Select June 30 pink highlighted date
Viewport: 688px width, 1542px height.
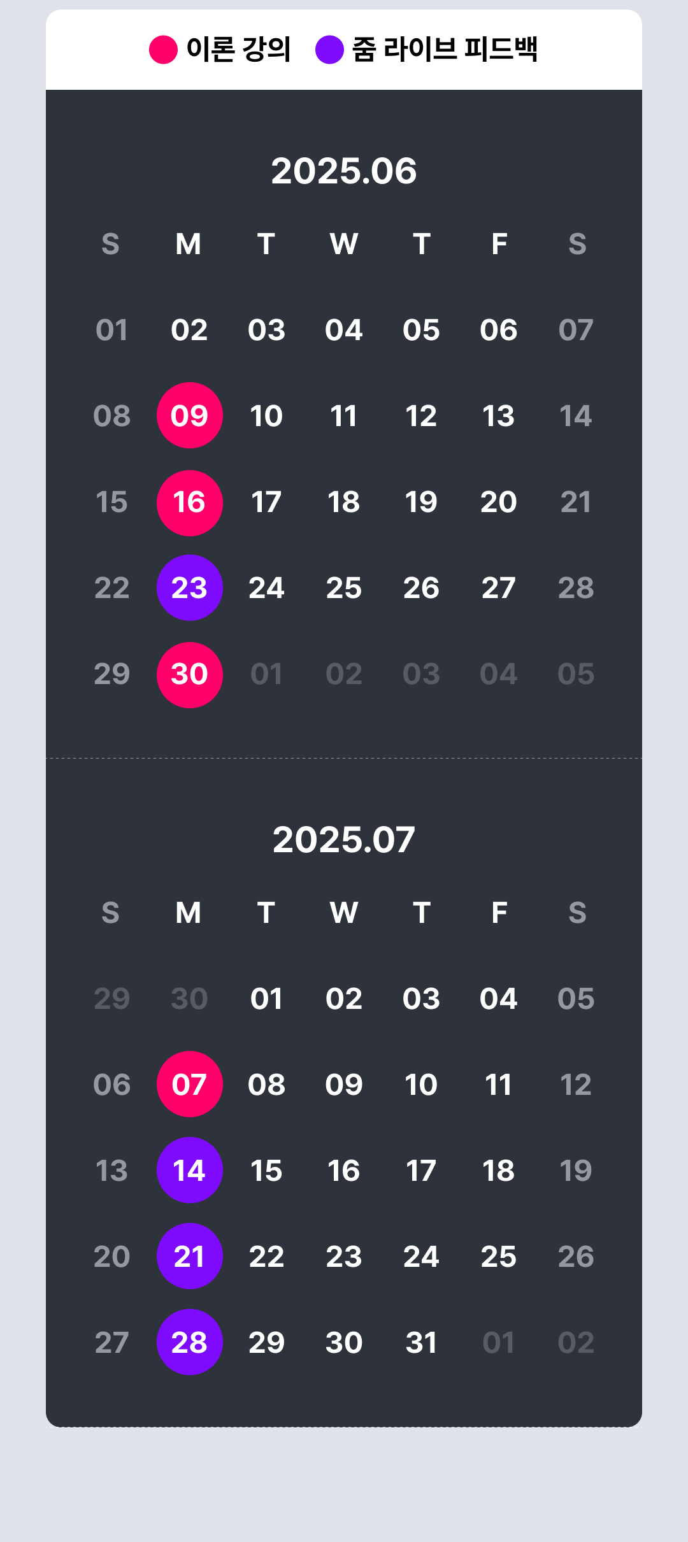point(189,674)
